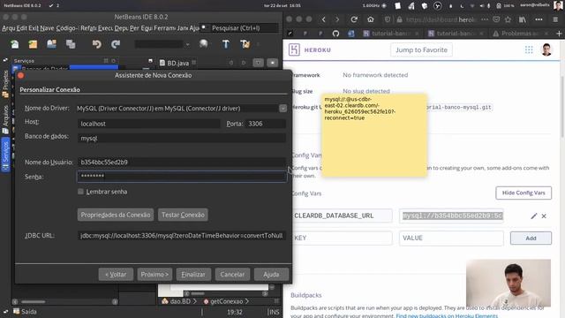The width and height of the screenshot is (565, 318).
Task: Click the Senha password field
Action: point(182,177)
